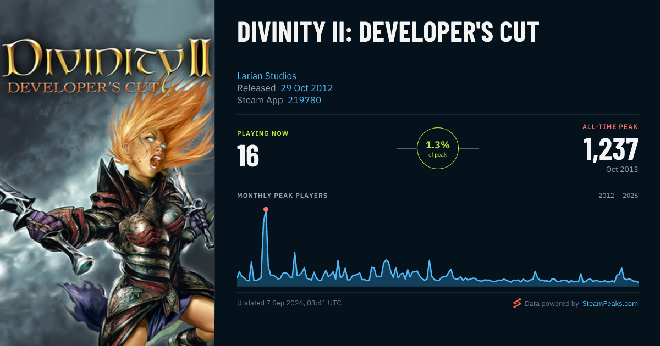This screenshot has height=346, width=660.
Task: Open the SteamPeaks.com link
Action: 610,303
